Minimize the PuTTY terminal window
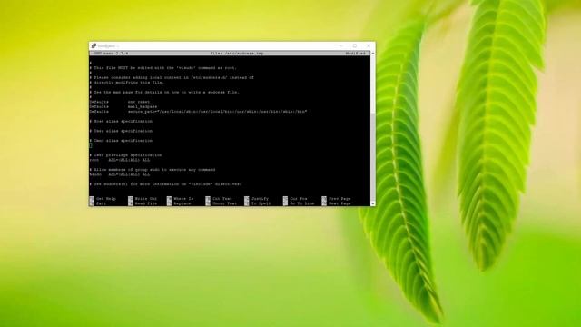 click(x=341, y=45)
